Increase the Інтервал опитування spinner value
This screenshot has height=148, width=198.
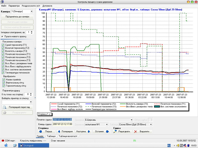(32, 32)
